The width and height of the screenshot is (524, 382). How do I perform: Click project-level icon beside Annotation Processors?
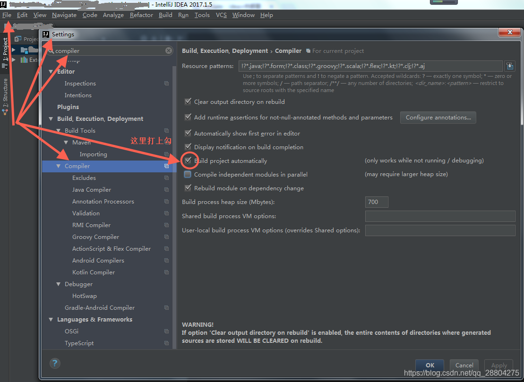point(166,201)
